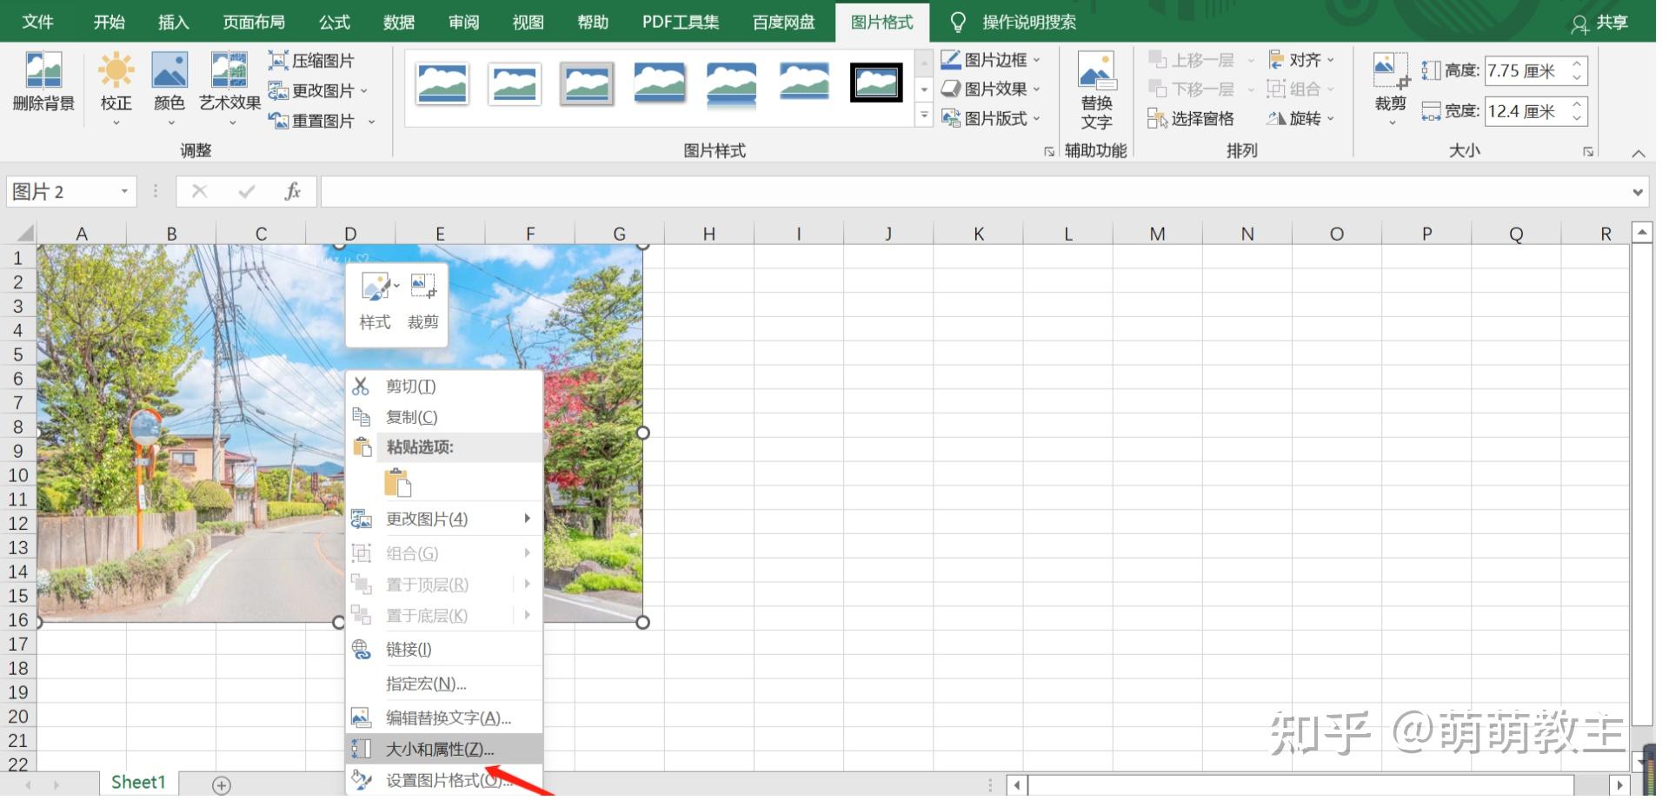This screenshot has width=1669, height=800.
Task: Click the 选择窗格 selection pane button
Action: 1191,118
